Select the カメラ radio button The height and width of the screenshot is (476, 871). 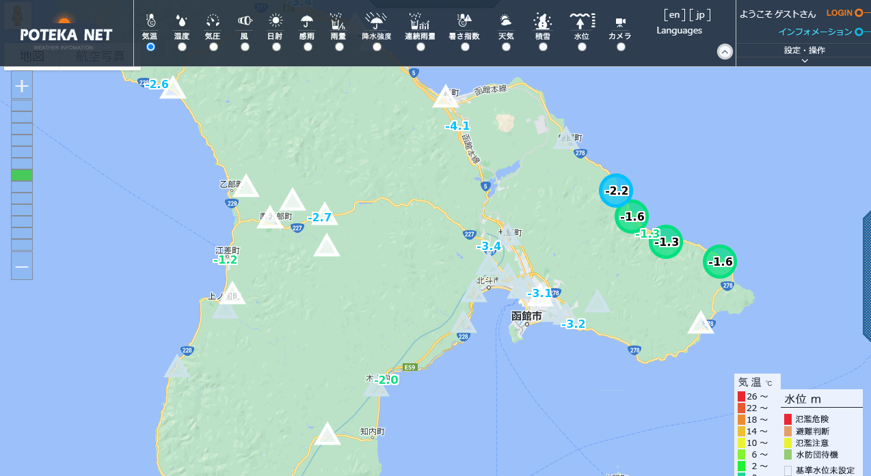[621, 46]
